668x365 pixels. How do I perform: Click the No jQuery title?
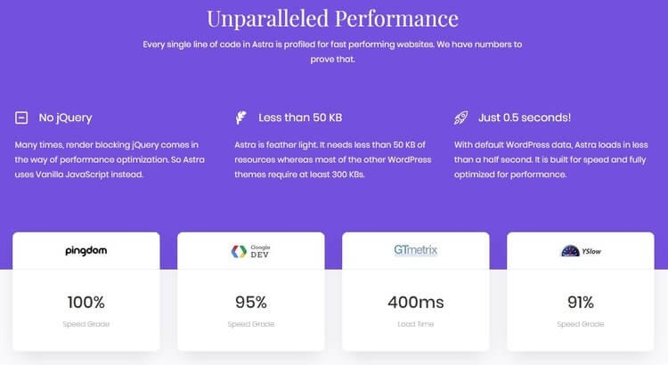(65, 118)
